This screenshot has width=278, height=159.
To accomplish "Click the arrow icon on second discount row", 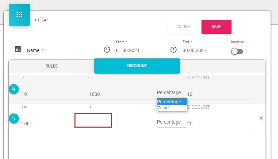I will [x=13, y=118].
